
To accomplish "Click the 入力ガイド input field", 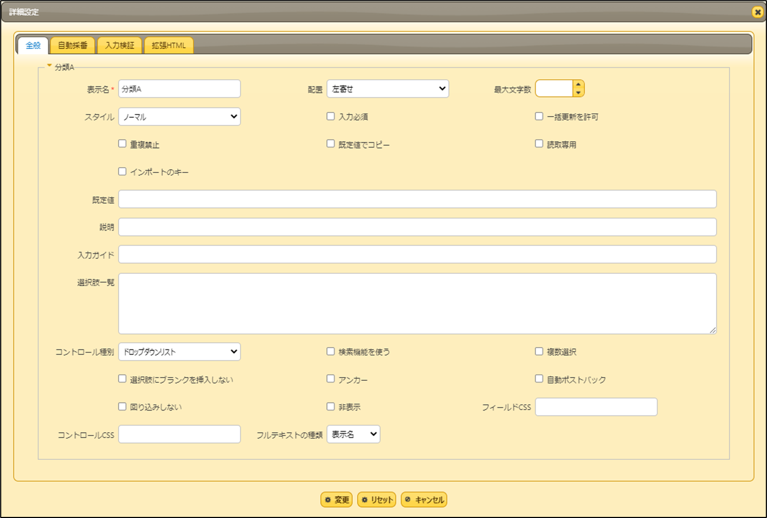I will 417,254.
